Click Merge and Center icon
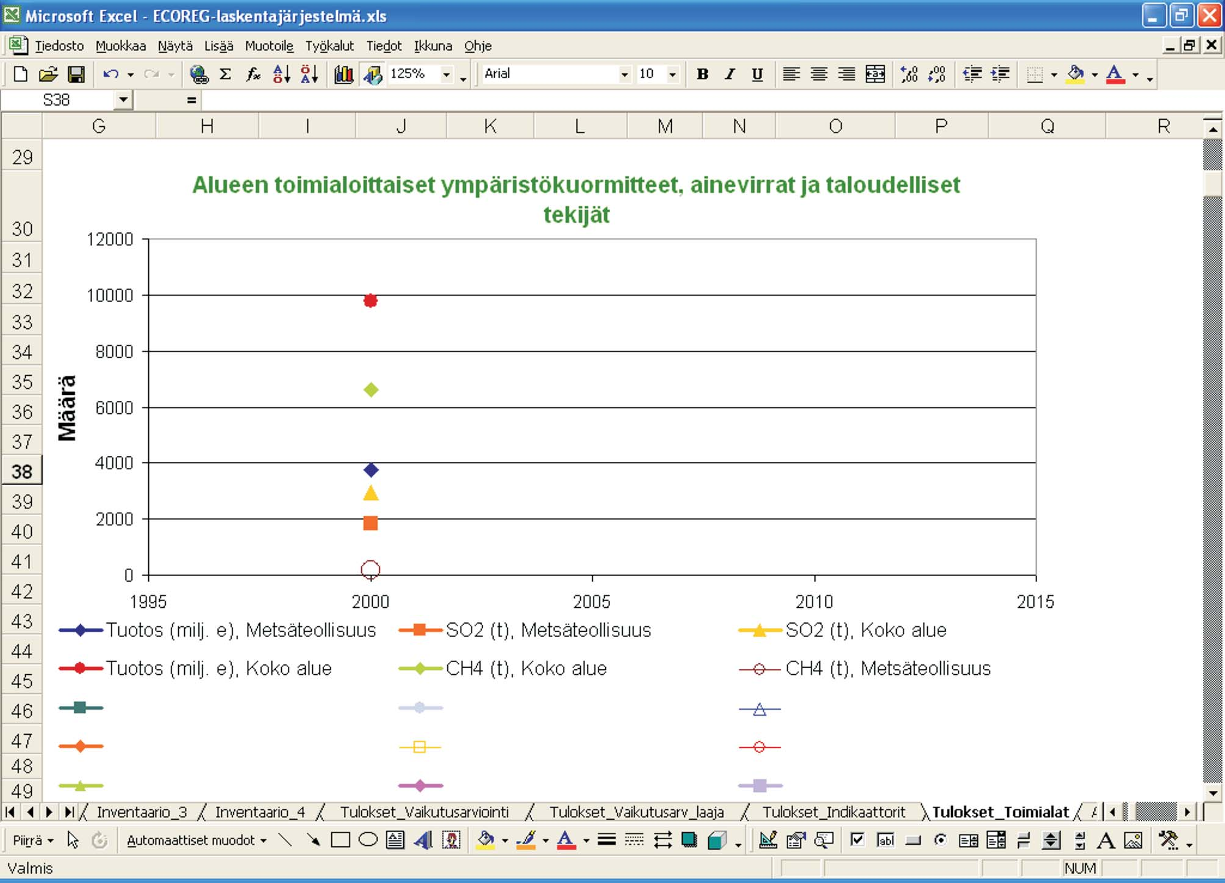This screenshot has width=1225, height=883. click(x=875, y=74)
